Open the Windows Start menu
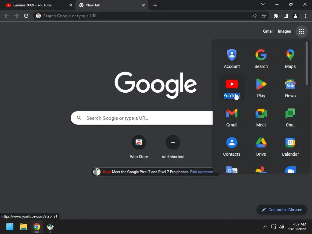The height and width of the screenshot is (234, 312). coord(10,227)
